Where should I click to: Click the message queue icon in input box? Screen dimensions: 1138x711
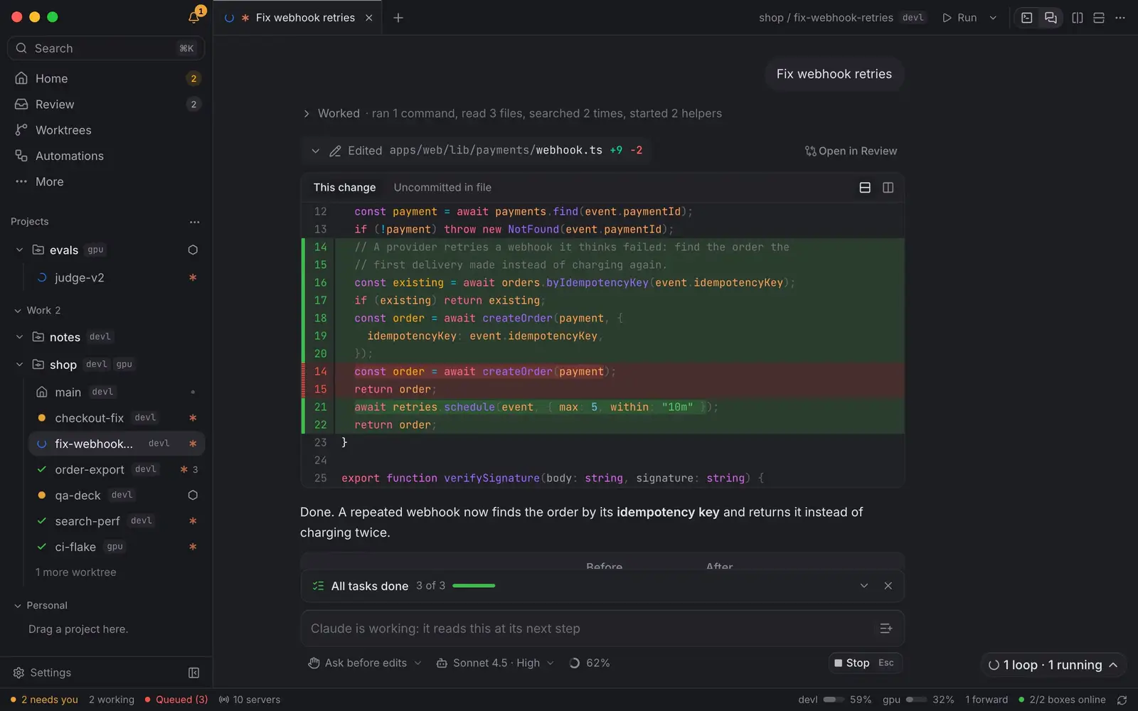(886, 629)
